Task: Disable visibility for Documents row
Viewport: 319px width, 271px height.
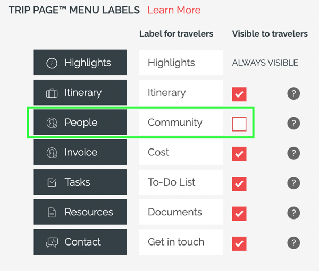Action: tap(239, 214)
